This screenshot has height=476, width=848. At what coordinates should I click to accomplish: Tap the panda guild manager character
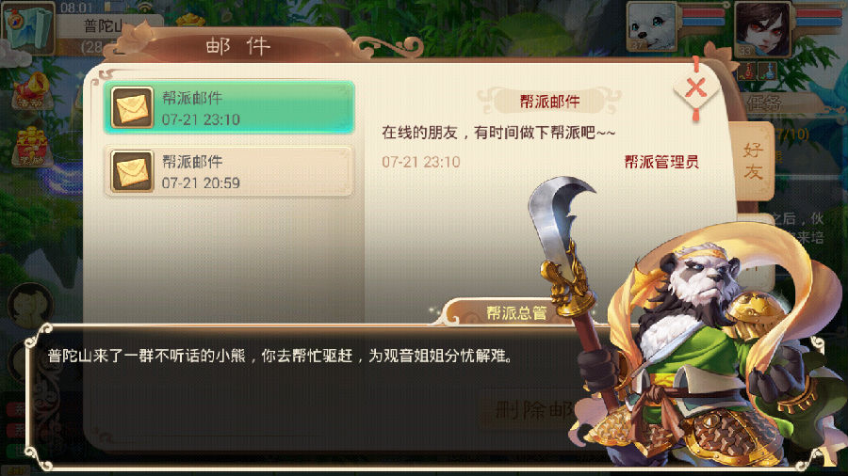coord(697,335)
